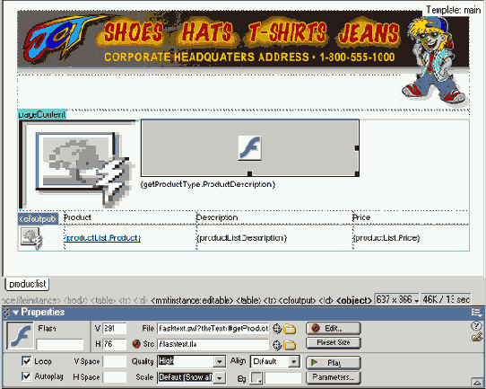Toggle the Autoplay checkbox
Screen dimensions: 486x389
point(27,376)
